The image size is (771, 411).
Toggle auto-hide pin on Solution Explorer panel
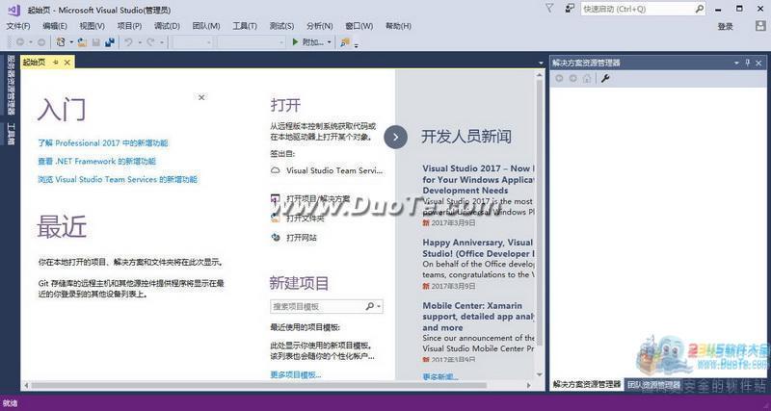[x=748, y=63]
